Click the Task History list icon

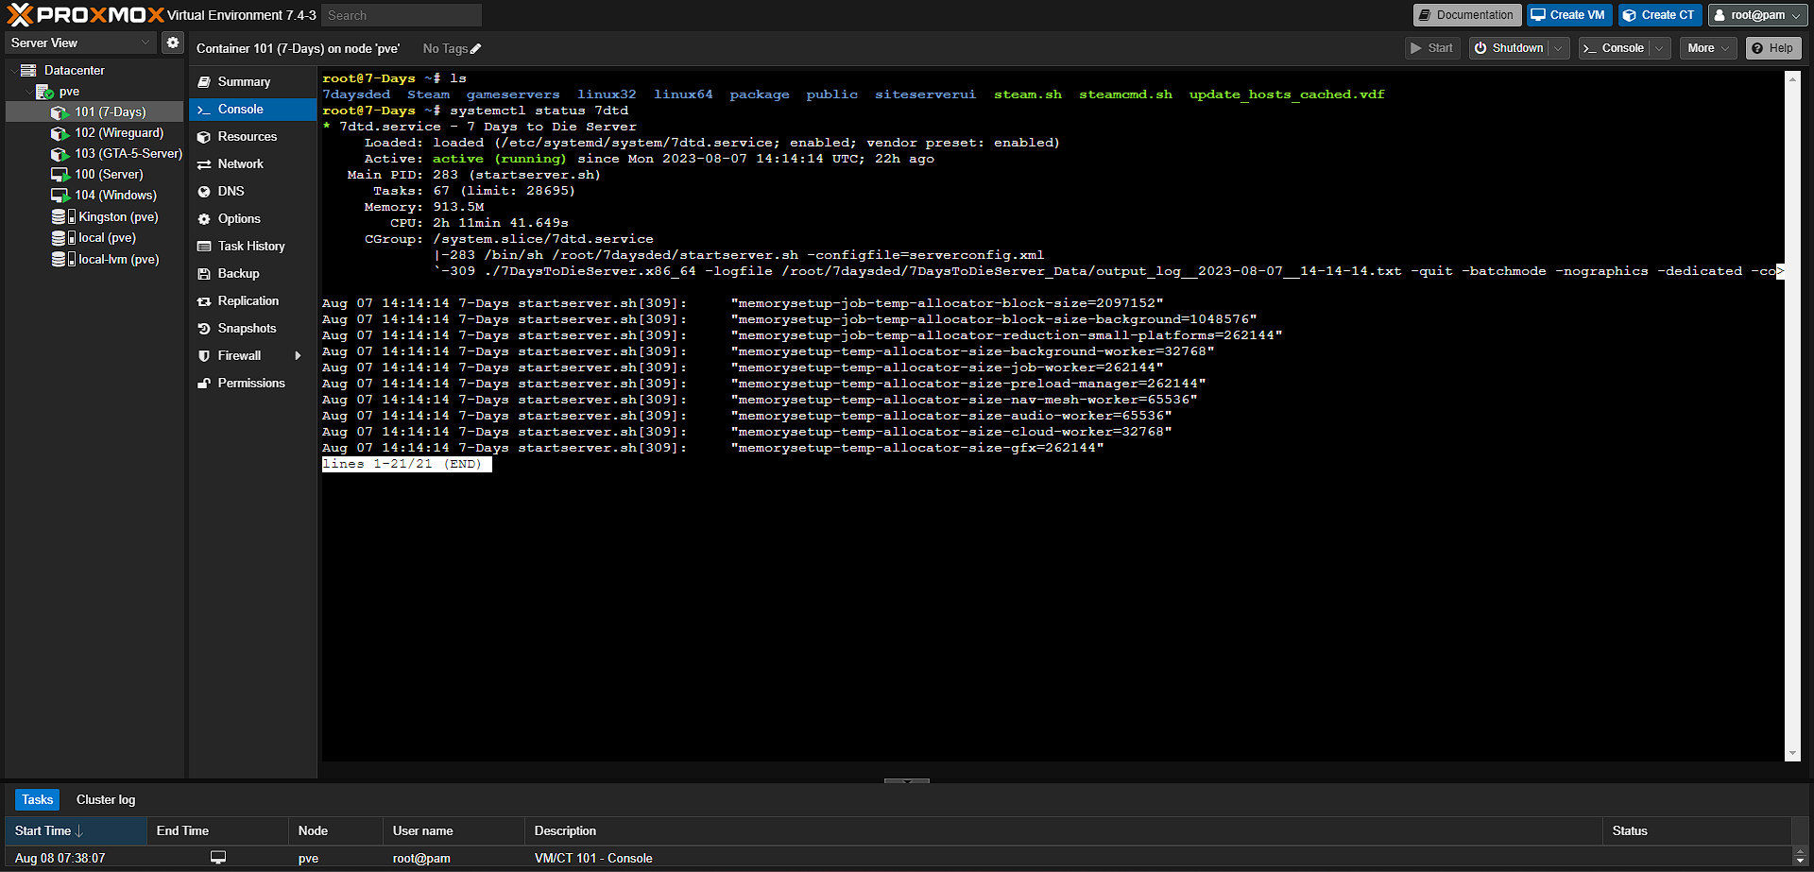[x=203, y=247]
